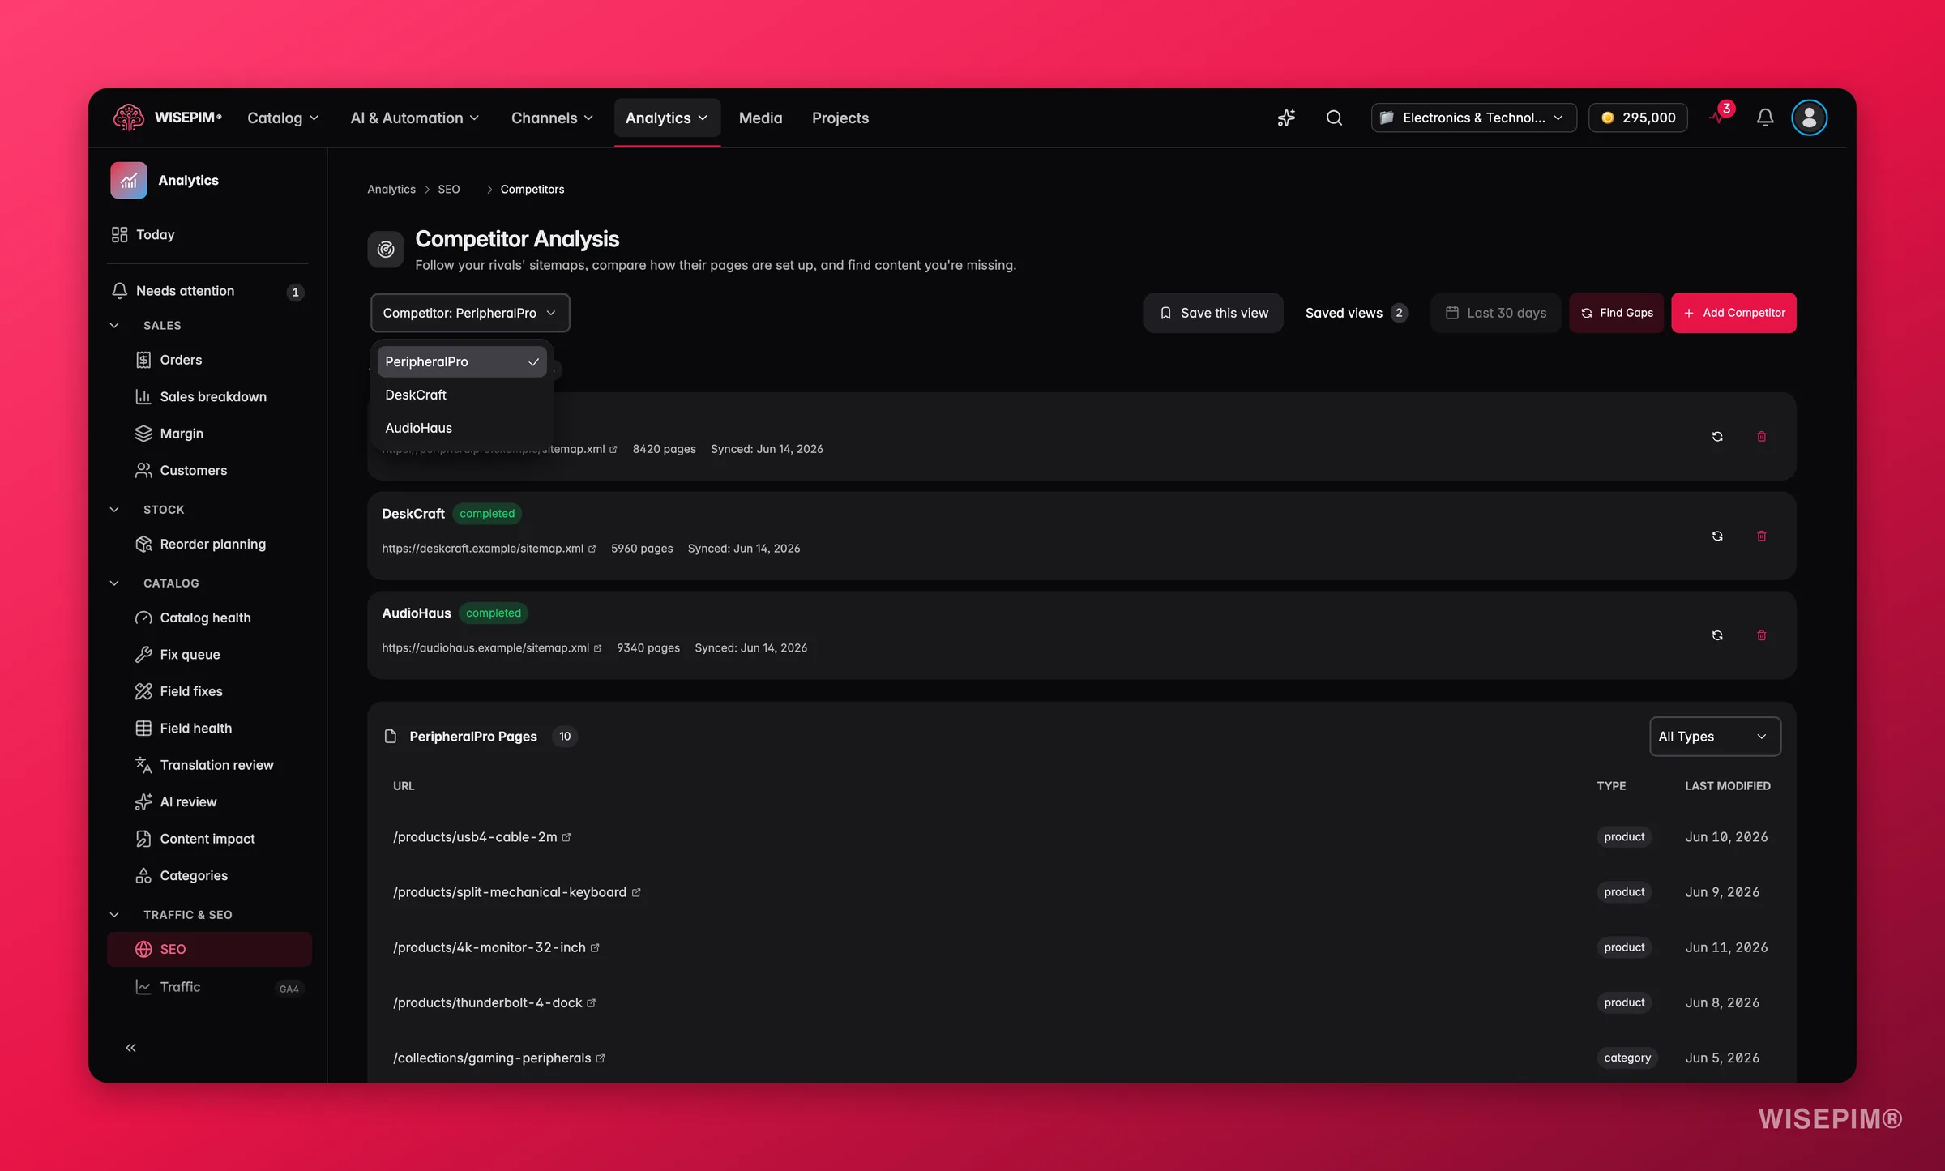The height and width of the screenshot is (1171, 1945).
Task: Click the Find Gaps button
Action: coord(1616,313)
